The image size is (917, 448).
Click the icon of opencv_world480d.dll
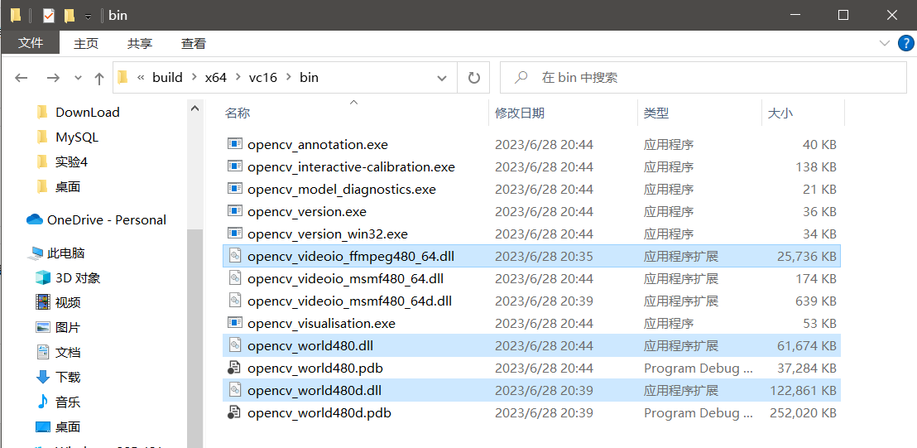point(234,390)
